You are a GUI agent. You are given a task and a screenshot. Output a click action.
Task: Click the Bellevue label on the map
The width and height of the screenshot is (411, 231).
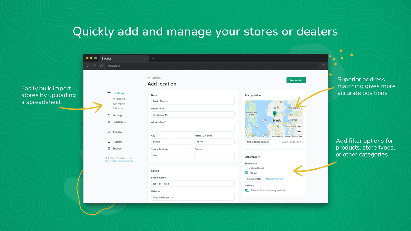[293, 119]
